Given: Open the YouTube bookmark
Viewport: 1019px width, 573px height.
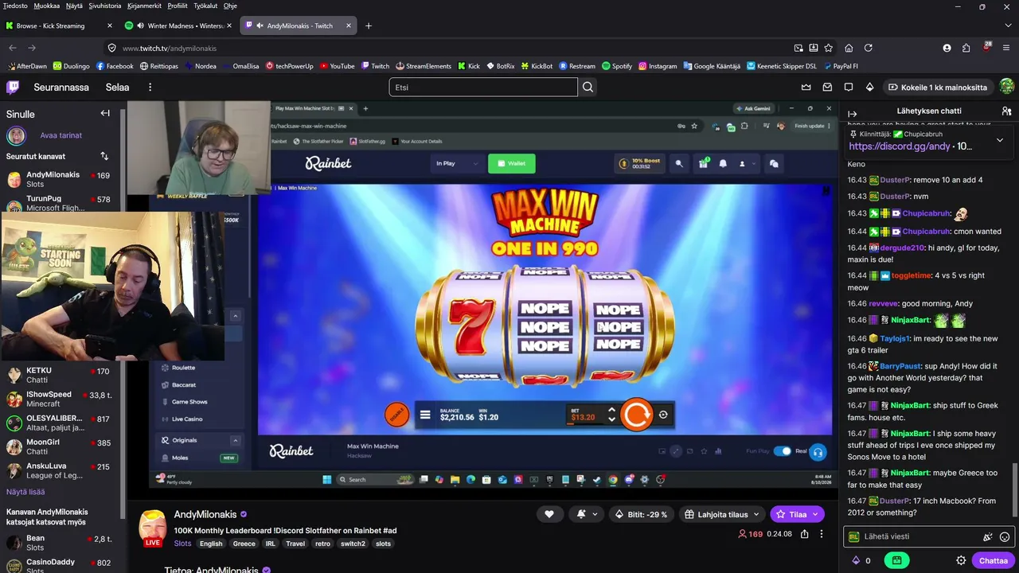Looking at the screenshot, I should pyautogui.click(x=337, y=66).
